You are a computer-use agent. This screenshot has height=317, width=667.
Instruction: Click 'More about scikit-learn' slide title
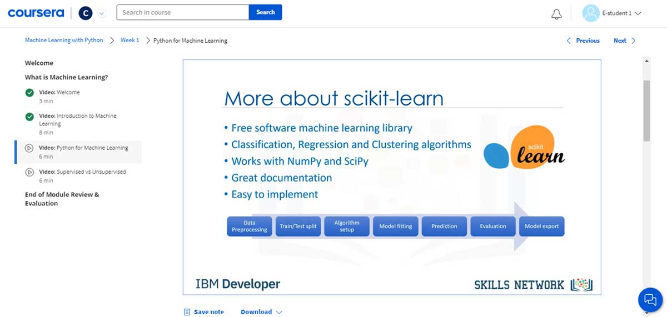pyautogui.click(x=334, y=98)
